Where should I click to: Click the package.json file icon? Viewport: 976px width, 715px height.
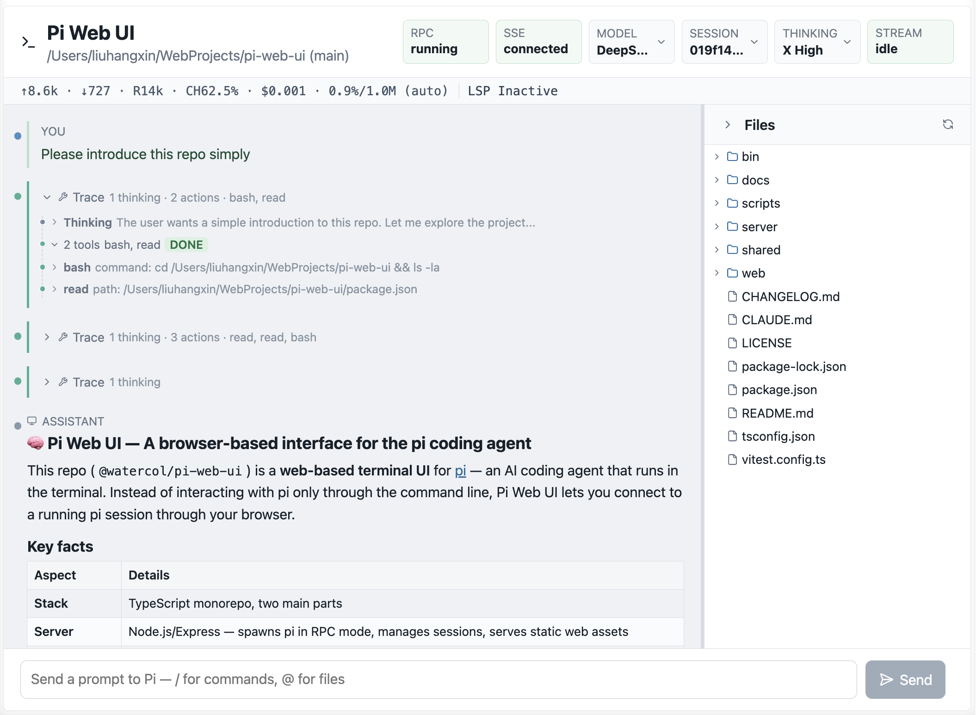732,389
